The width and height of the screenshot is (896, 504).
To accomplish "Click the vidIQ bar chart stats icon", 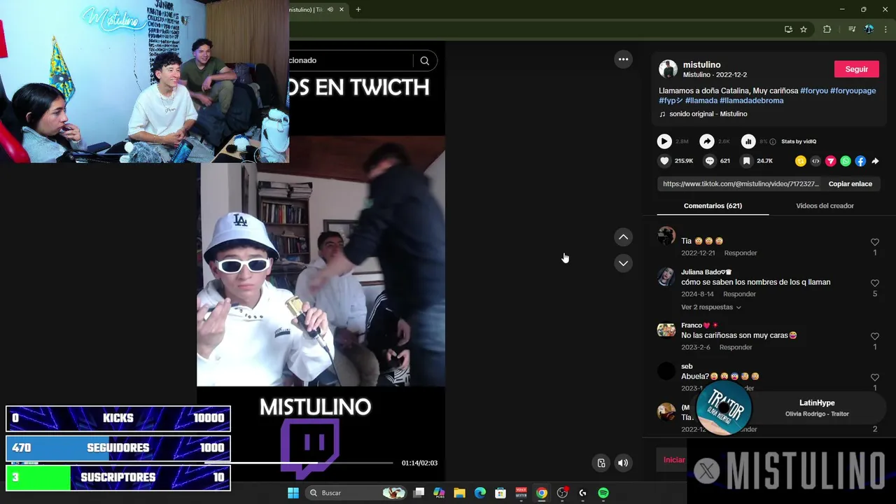I will [748, 141].
